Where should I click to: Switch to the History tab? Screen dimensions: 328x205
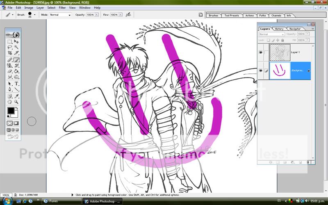279,29
